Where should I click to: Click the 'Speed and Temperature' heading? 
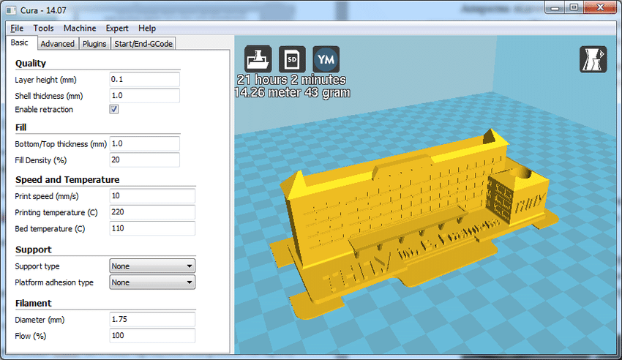tap(67, 179)
